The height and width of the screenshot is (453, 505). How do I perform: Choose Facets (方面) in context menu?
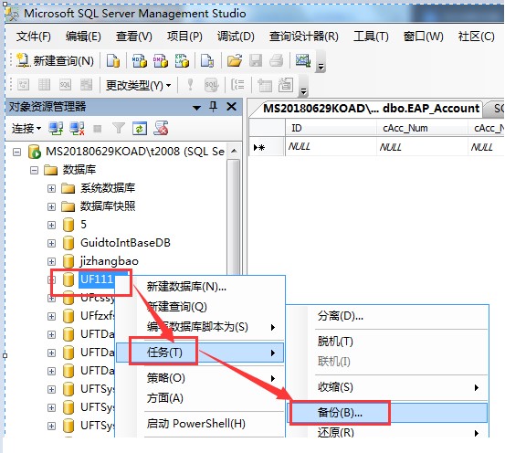pyautogui.click(x=165, y=398)
